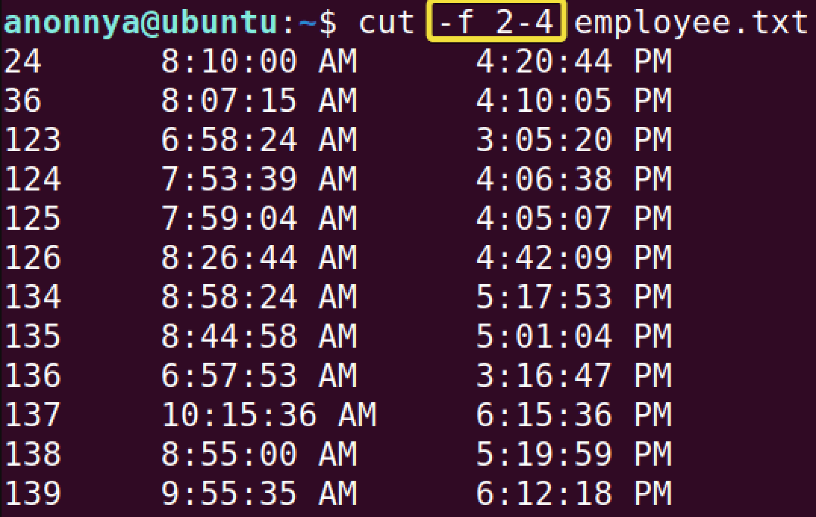Viewport: 816px width, 517px height.
Task: Click the 3:05:20 PM time
Action: [574, 140]
